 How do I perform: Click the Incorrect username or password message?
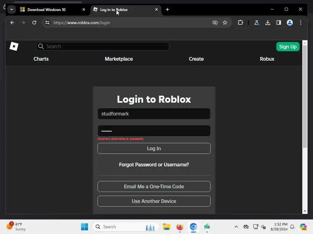coord(120,139)
